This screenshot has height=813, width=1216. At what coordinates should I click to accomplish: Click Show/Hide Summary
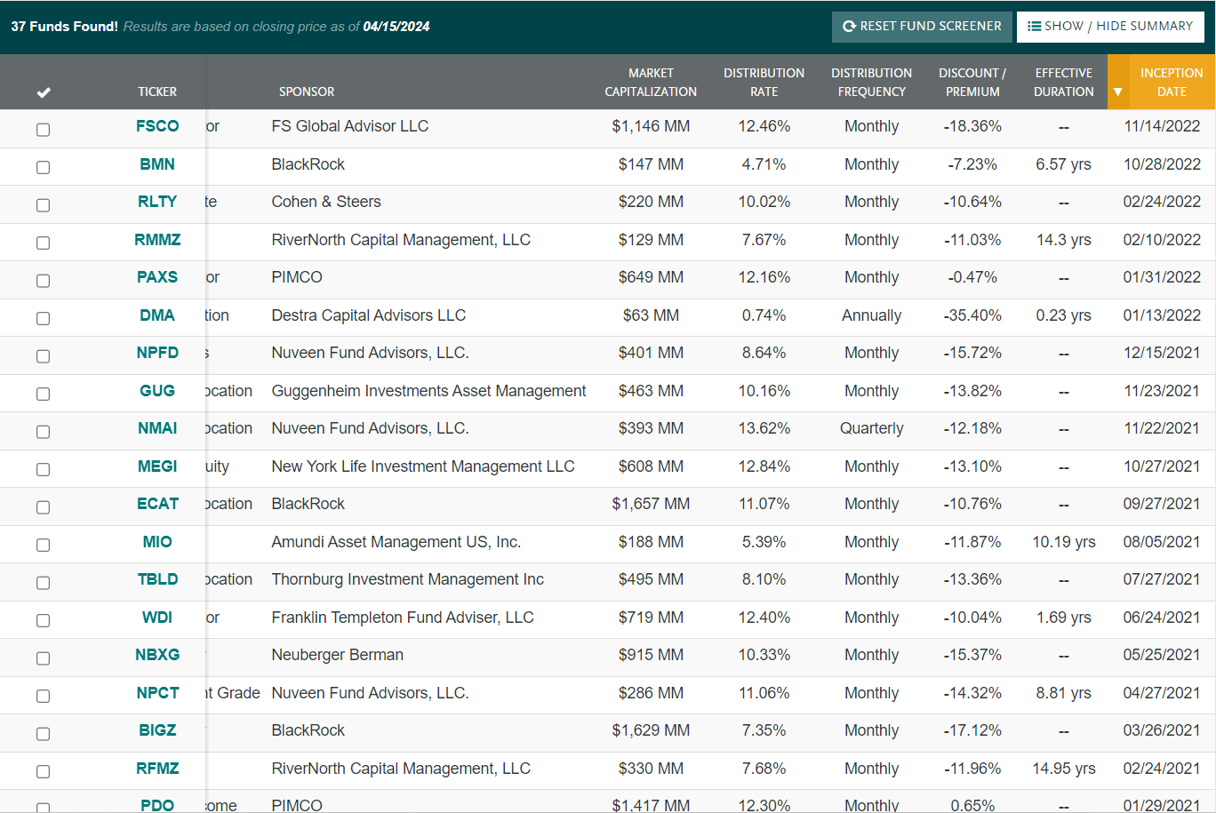pyautogui.click(x=1110, y=26)
